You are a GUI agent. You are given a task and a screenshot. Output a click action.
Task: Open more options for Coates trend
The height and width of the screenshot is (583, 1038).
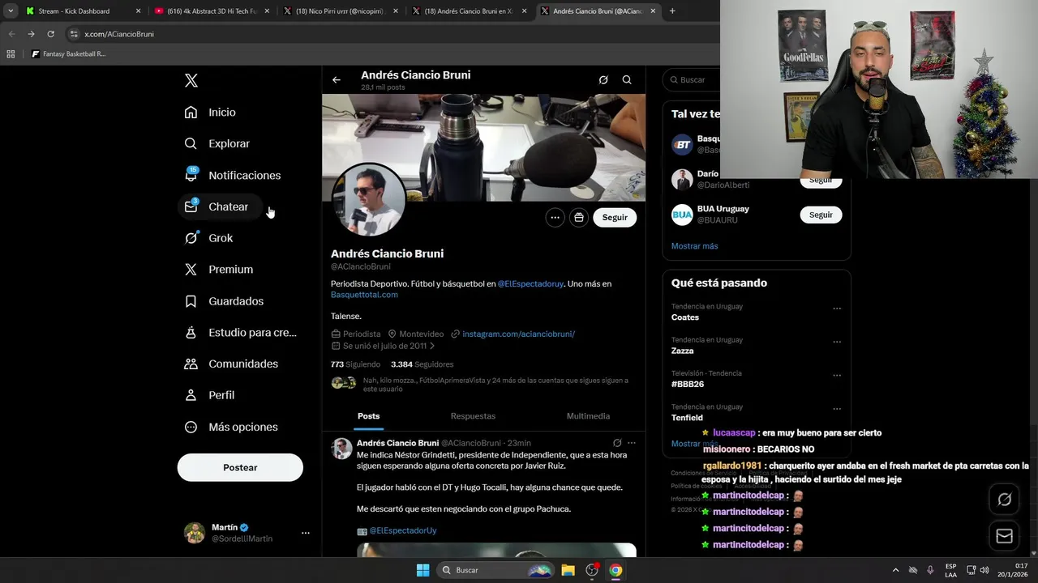[837, 309]
